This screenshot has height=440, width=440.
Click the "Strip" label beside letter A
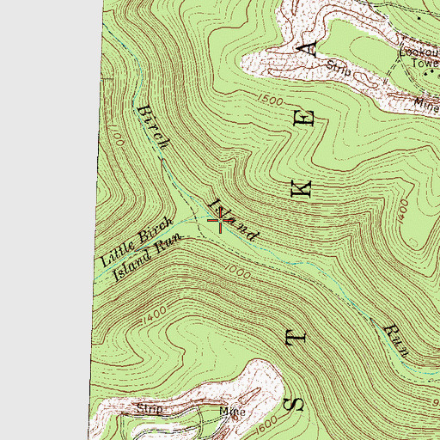[x=339, y=68]
